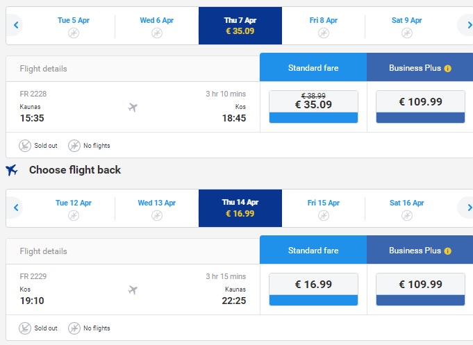This screenshot has width=473, height=345.
Task: Choose the € 35.09 standard fare
Action: point(313,107)
